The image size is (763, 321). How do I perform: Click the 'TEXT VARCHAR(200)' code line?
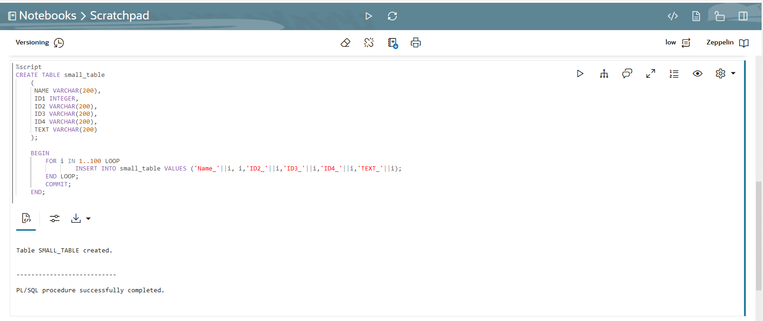tap(66, 130)
